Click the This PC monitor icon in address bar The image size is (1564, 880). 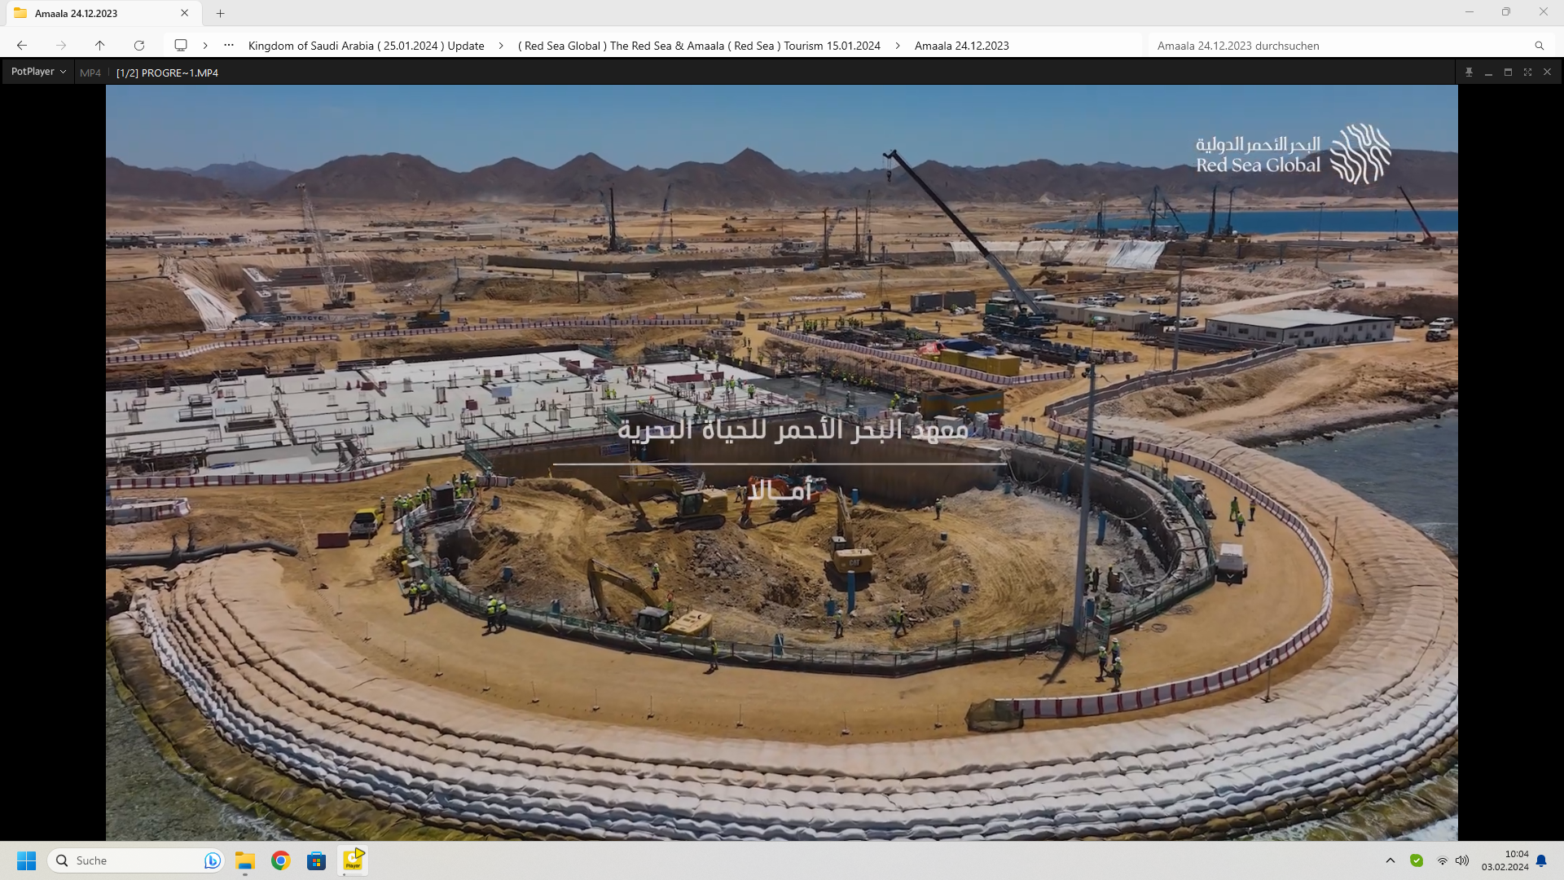pyautogui.click(x=181, y=46)
